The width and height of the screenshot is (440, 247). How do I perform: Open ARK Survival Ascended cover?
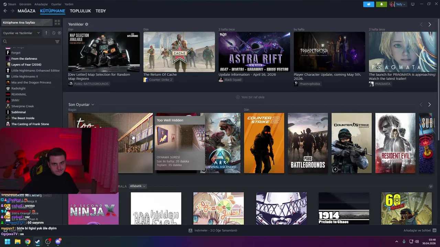pyautogui.click(x=220, y=143)
